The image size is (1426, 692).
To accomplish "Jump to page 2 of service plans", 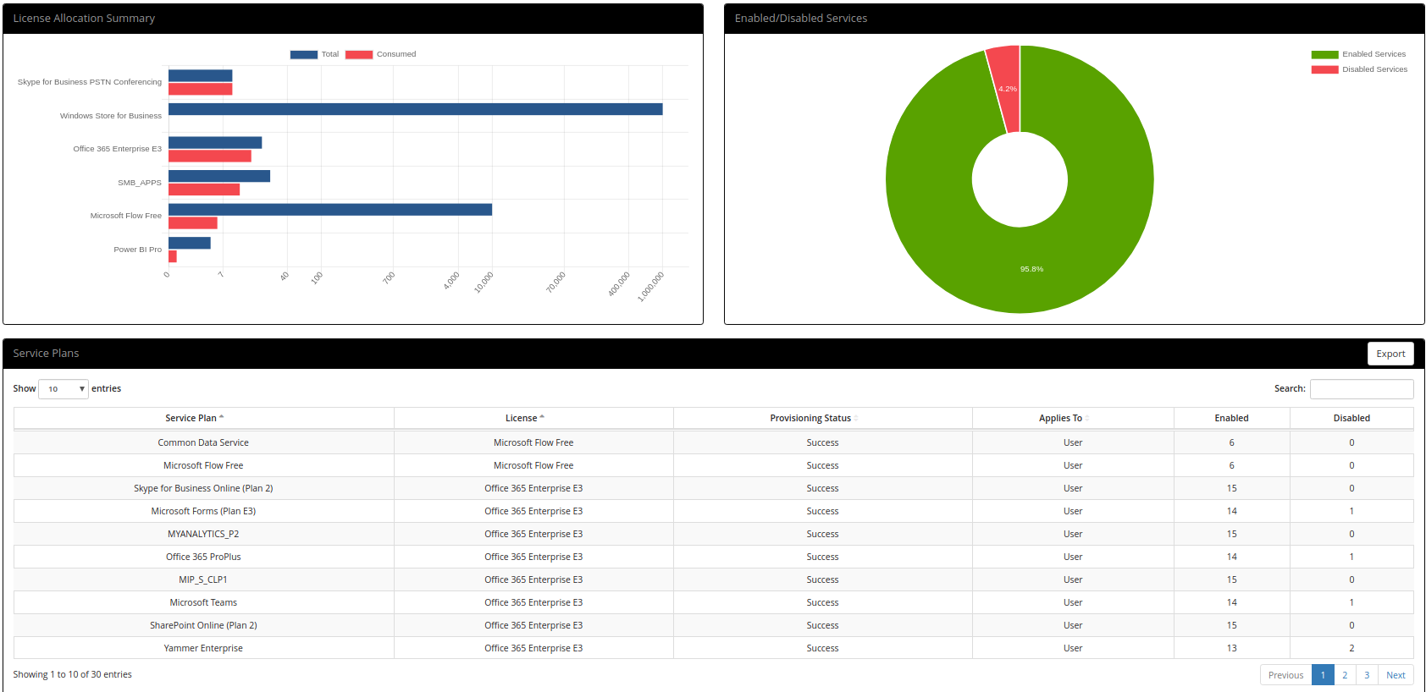I will [x=1345, y=675].
